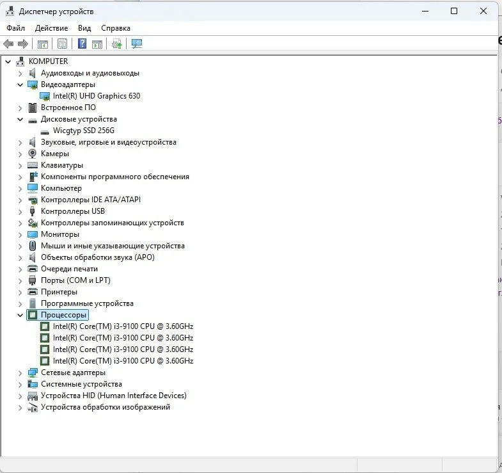Click the KOMPUTER root computer icon
This screenshot has height=473, width=502.
point(20,61)
